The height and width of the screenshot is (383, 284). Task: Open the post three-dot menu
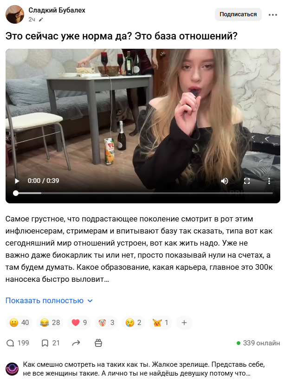273,15
